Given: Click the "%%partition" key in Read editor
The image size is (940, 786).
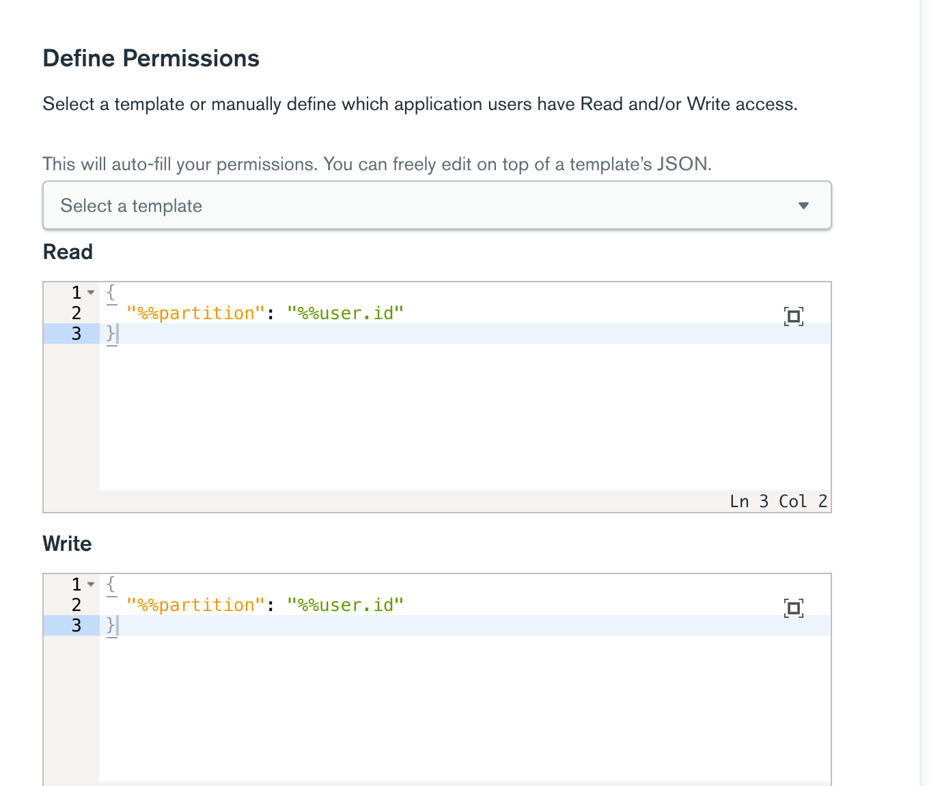Looking at the screenshot, I should point(195,313).
